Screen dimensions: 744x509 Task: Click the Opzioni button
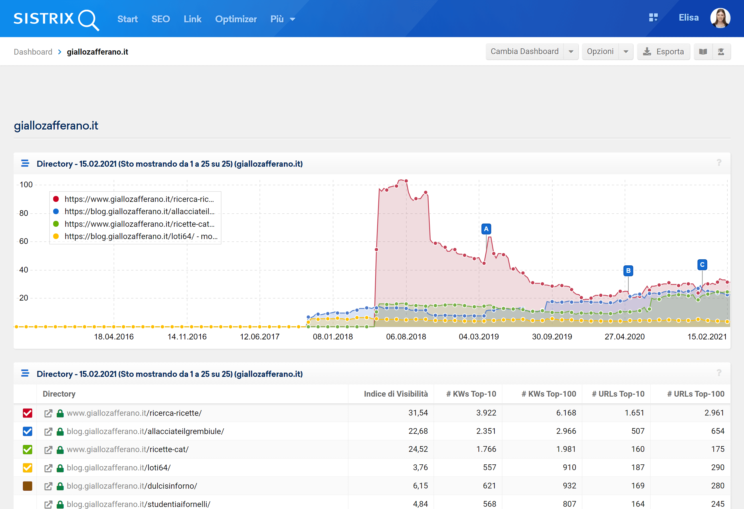pyautogui.click(x=600, y=51)
